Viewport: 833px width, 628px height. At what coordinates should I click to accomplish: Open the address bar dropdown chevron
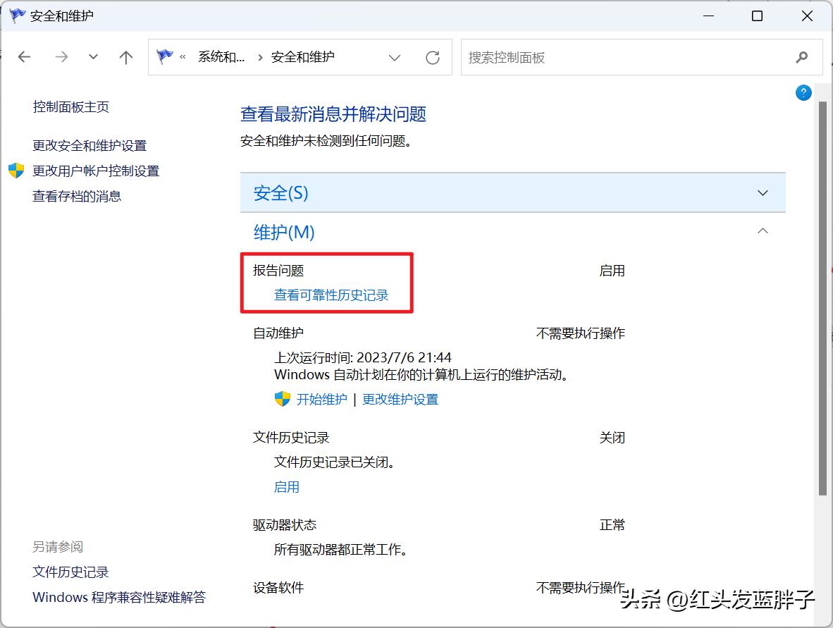pyautogui.click(x=395, y=58)
